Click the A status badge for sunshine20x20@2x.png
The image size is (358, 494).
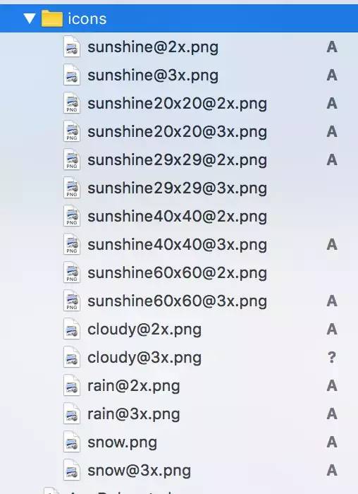[332, 104]
